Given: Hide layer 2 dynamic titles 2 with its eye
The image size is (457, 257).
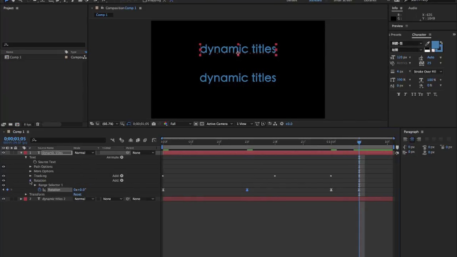Looking at the screenshot, I should [4, 199].
